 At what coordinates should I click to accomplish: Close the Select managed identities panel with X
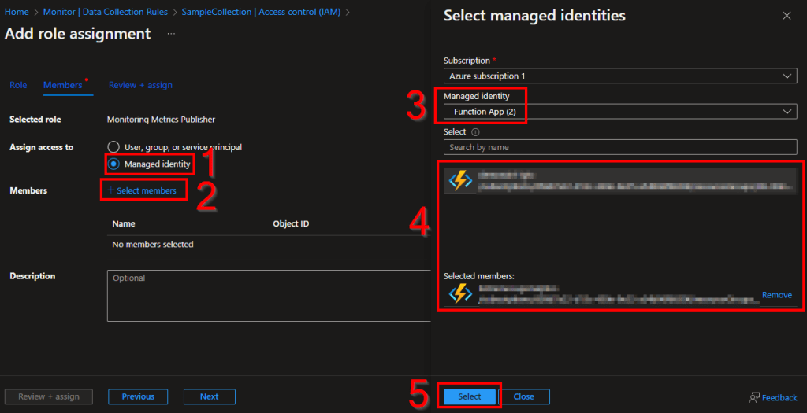coord(786,16)
